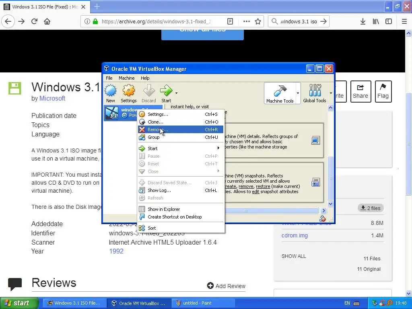Click the Machine Tools hammer button

coord(280,93)
